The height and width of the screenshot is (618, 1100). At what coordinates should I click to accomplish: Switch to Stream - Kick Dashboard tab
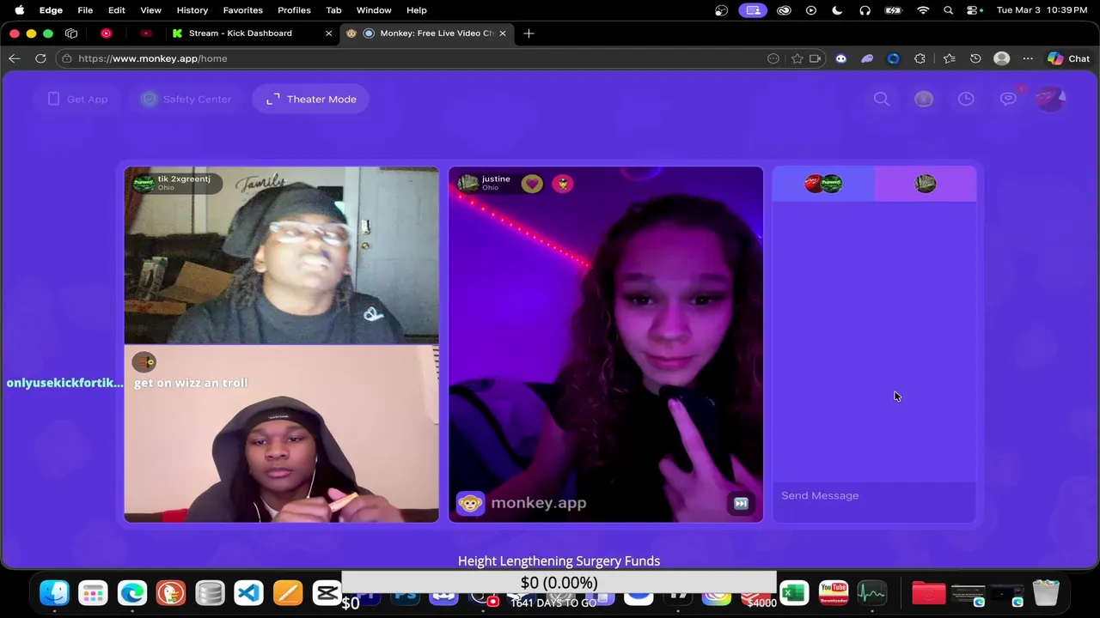[x=241, y=33]
